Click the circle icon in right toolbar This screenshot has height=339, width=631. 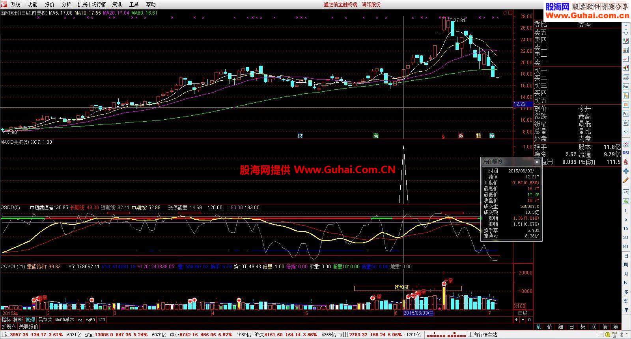(626, 132)
